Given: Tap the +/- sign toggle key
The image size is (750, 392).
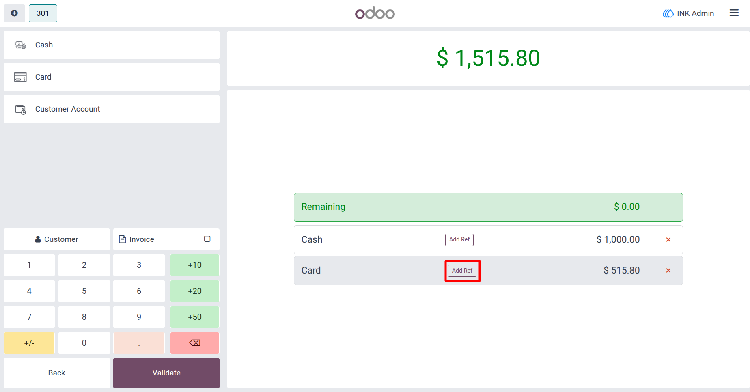Looking at the screenshot, I should pos(29,343).
